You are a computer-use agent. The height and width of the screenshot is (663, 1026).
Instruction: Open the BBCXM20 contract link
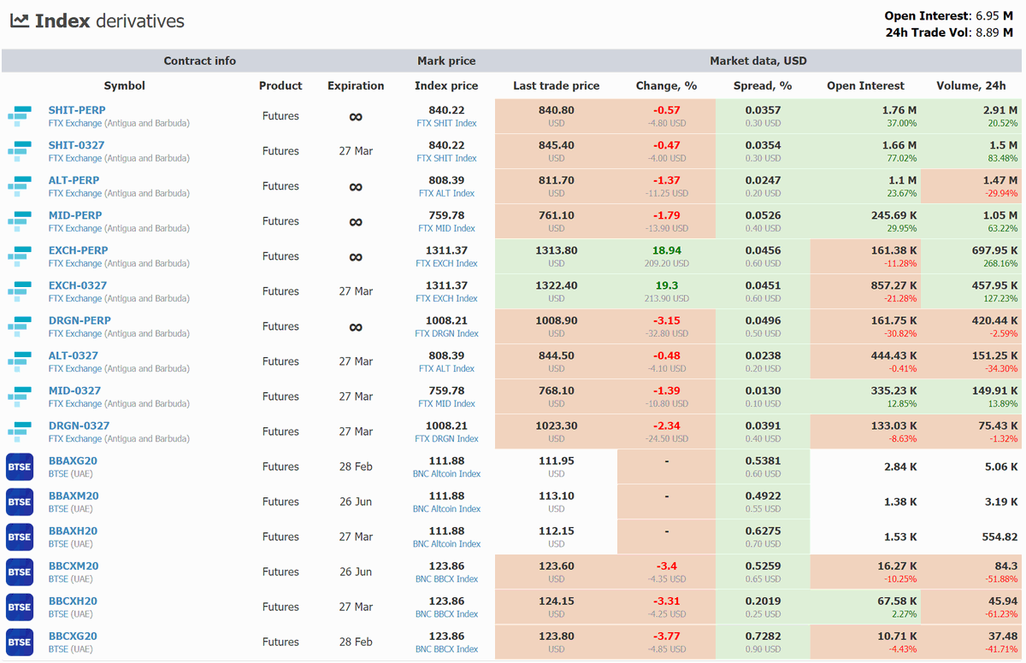tap(74, 566)
